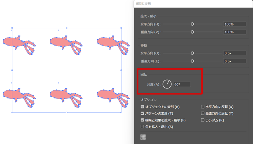Click the reference point locator icon

point(143,137)
